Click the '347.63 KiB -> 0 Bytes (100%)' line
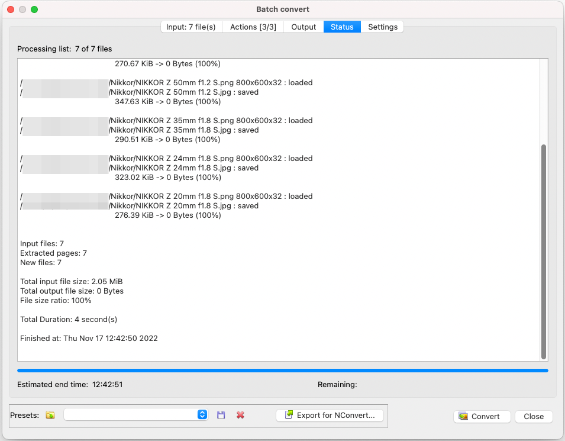The height and width of the screenshot is (441, 565). pyautogui.click(x=167, y=102)
